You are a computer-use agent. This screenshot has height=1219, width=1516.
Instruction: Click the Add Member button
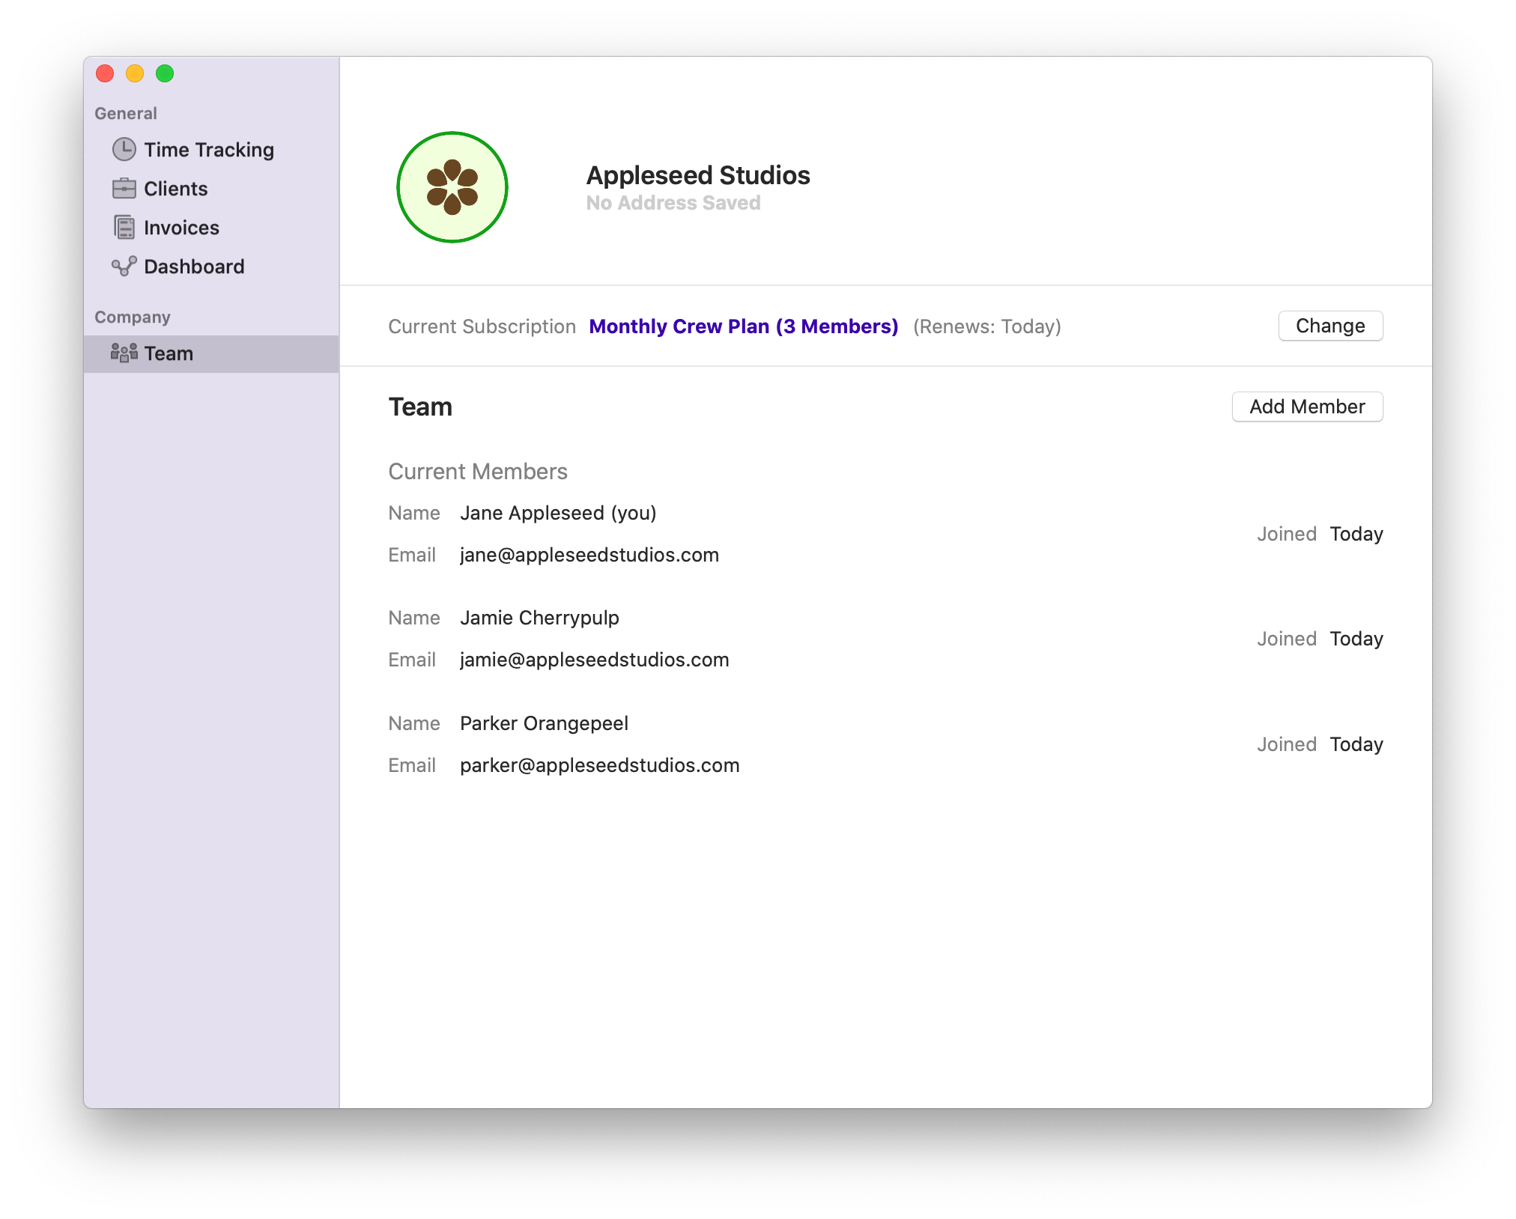pyautogui.click(x=1307, y=407)
